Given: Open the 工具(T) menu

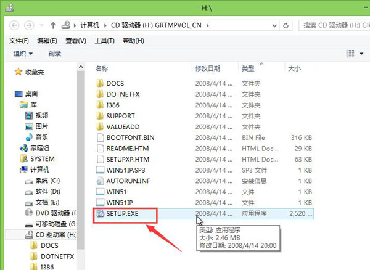Looking at the screenshot, I should [x=104, y=41].
